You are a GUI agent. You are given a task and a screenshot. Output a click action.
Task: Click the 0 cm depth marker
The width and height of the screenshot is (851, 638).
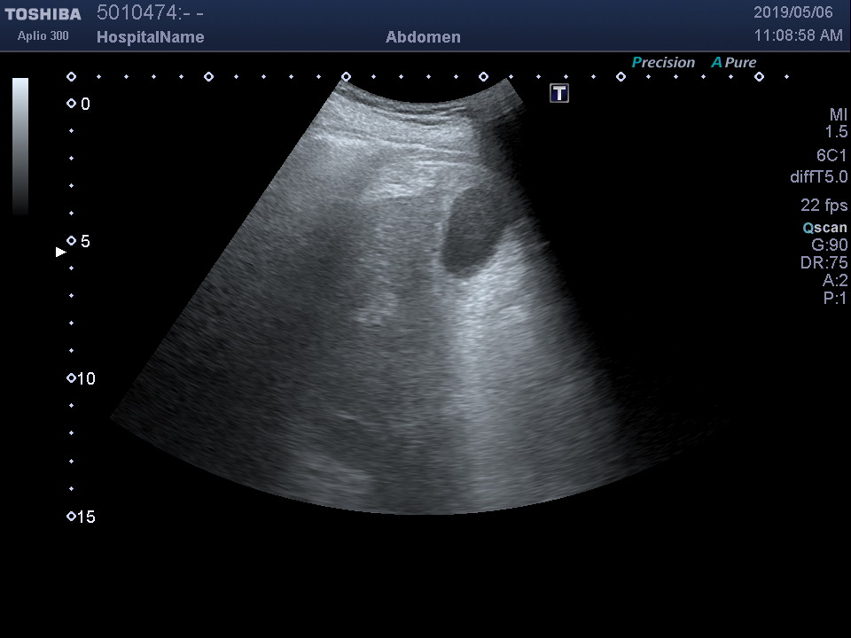pyautogui.click(x=79, y=104)
